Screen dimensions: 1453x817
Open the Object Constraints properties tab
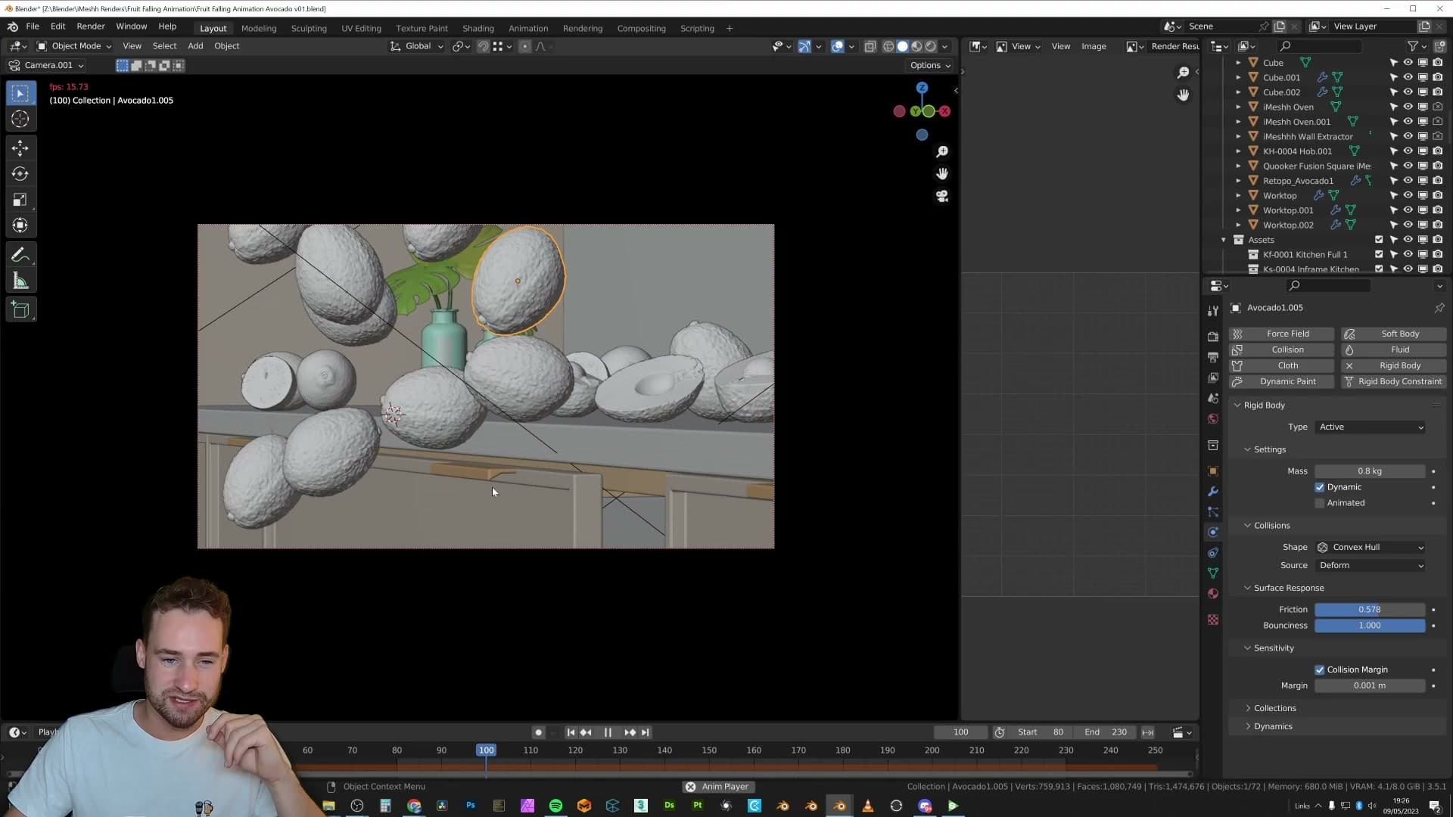pos(1213,553)
